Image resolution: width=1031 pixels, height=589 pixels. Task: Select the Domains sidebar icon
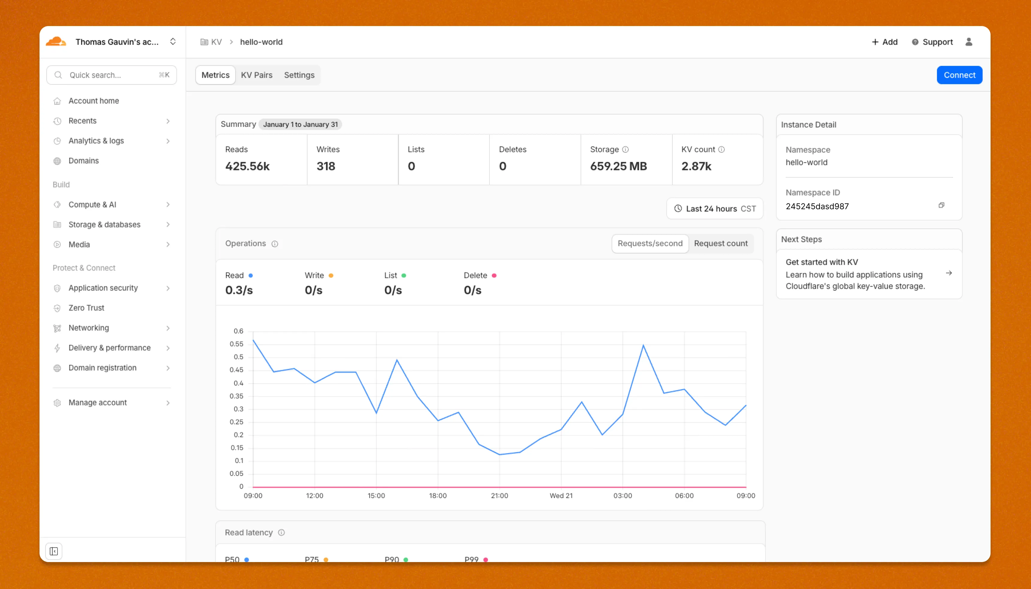pos(57,161)
